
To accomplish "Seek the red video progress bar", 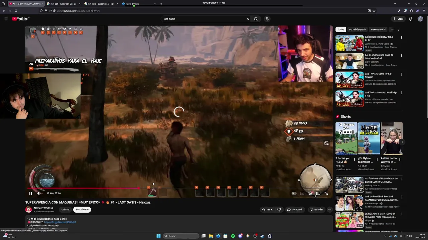I will 83,188.
